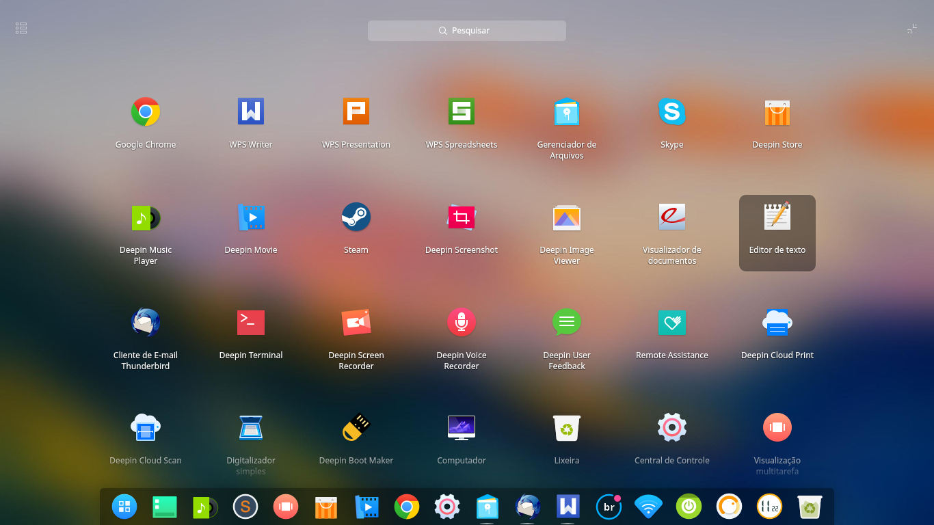The image size is (934, 525).
Task: Open Deepin User Feedback
Action: click(x=567, y=322)
